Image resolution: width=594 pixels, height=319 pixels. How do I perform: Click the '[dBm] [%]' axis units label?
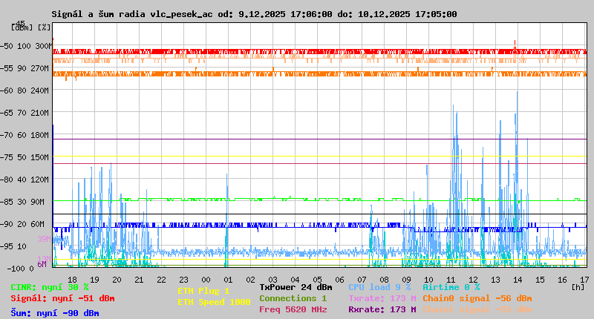(30, 27)
